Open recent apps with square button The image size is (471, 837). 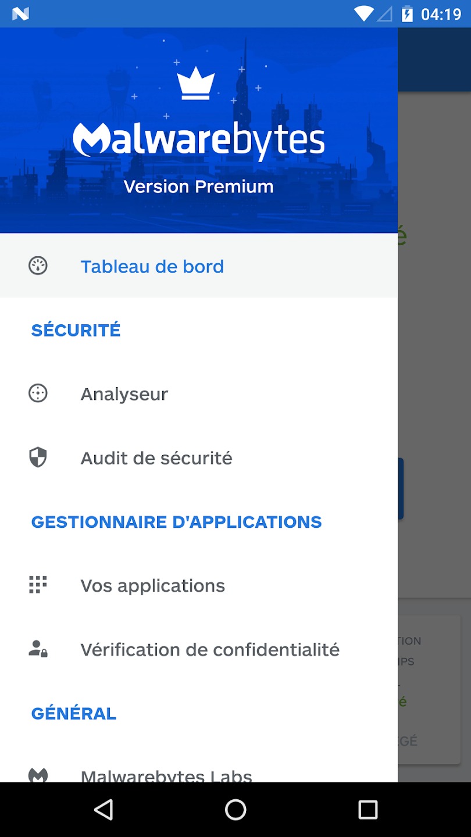pyautogui.click(x=367, y=809)
